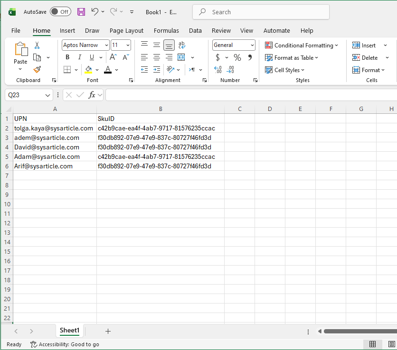
Task: Switch to the Data tab
Action: pyautogui.click(x=195, y=31)
